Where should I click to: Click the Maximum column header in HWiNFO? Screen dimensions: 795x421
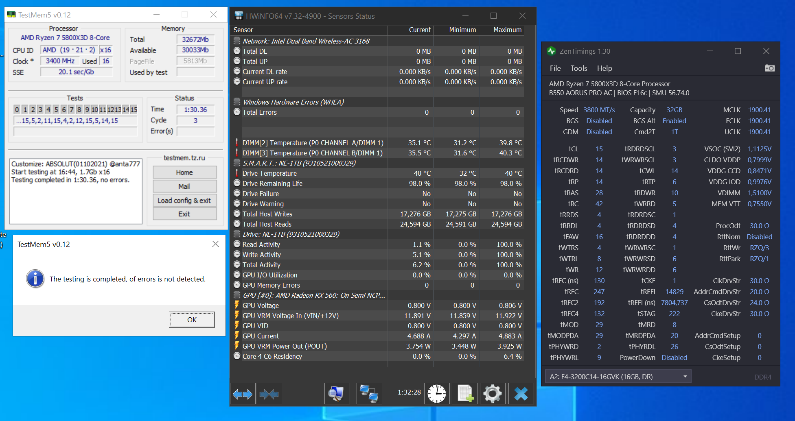point(502,30)
